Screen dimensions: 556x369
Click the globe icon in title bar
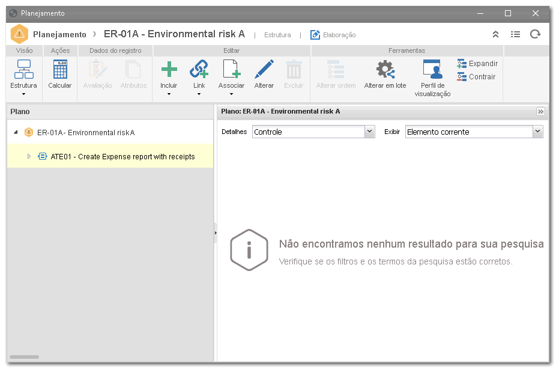pyautogui.click(x=13, y=13)
